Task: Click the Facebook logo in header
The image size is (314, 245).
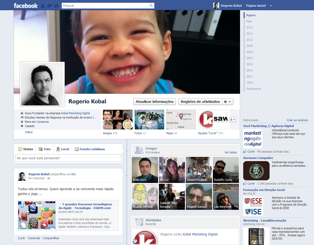Action: 26,6
